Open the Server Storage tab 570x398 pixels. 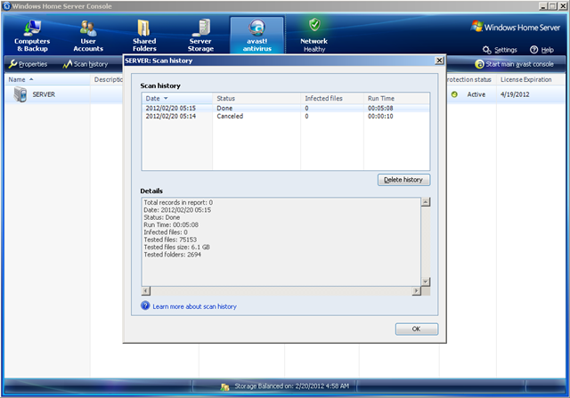tap(200, 36)
